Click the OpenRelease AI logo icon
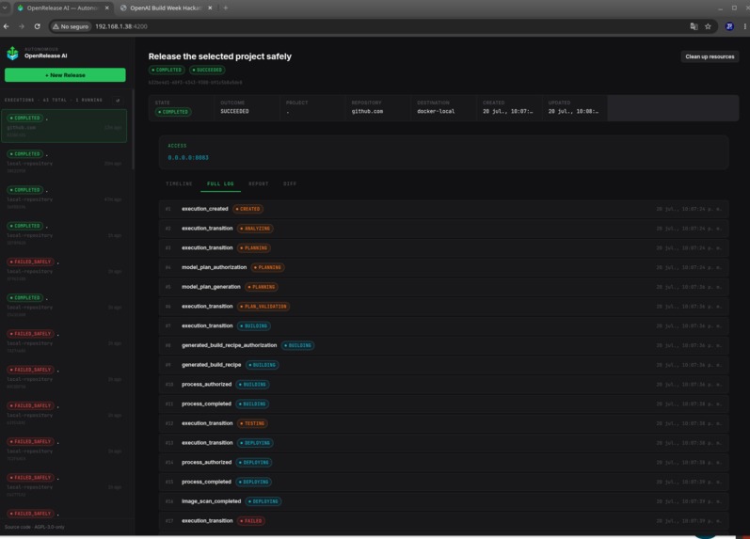The image size is (750, 539). (x=12, y=53)
